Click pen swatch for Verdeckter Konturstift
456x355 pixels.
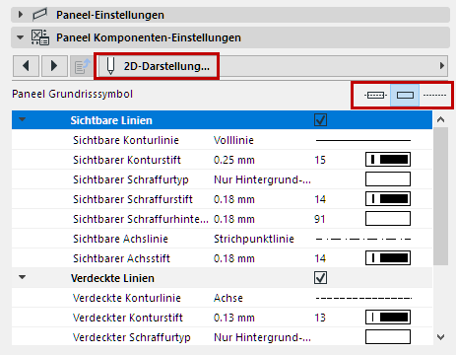388,318
